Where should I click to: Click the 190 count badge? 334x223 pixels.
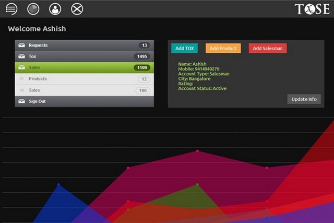[x=143, y=90]
